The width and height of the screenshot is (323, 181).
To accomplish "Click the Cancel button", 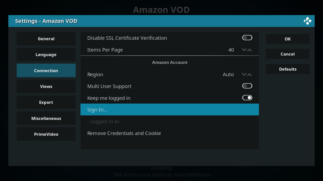I will coord(287,54).
